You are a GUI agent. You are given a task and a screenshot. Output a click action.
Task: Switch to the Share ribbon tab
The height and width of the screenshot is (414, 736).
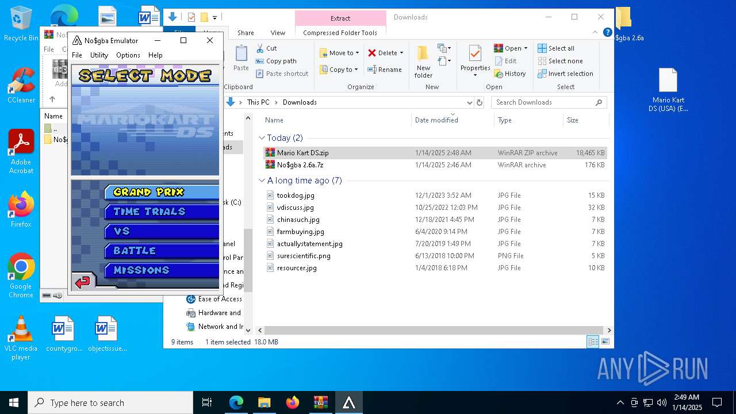click(246, 33)
